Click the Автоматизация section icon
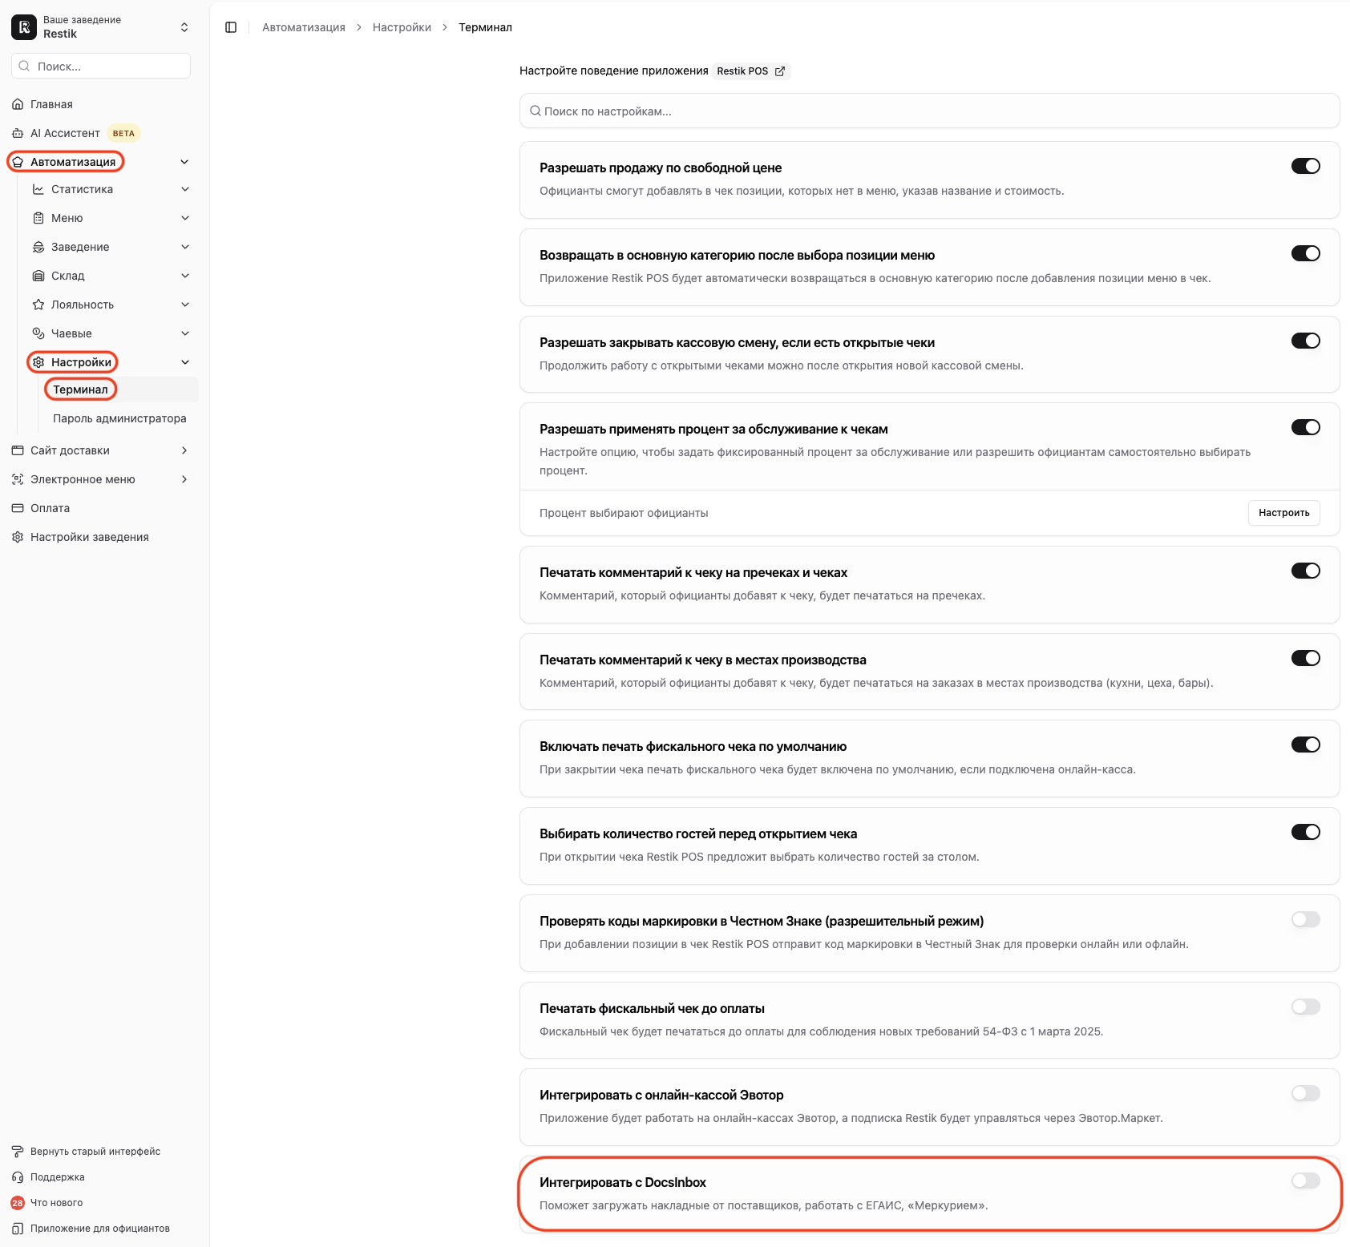1350x1247 pixels. pyautogui.click(x=18, y=162)
